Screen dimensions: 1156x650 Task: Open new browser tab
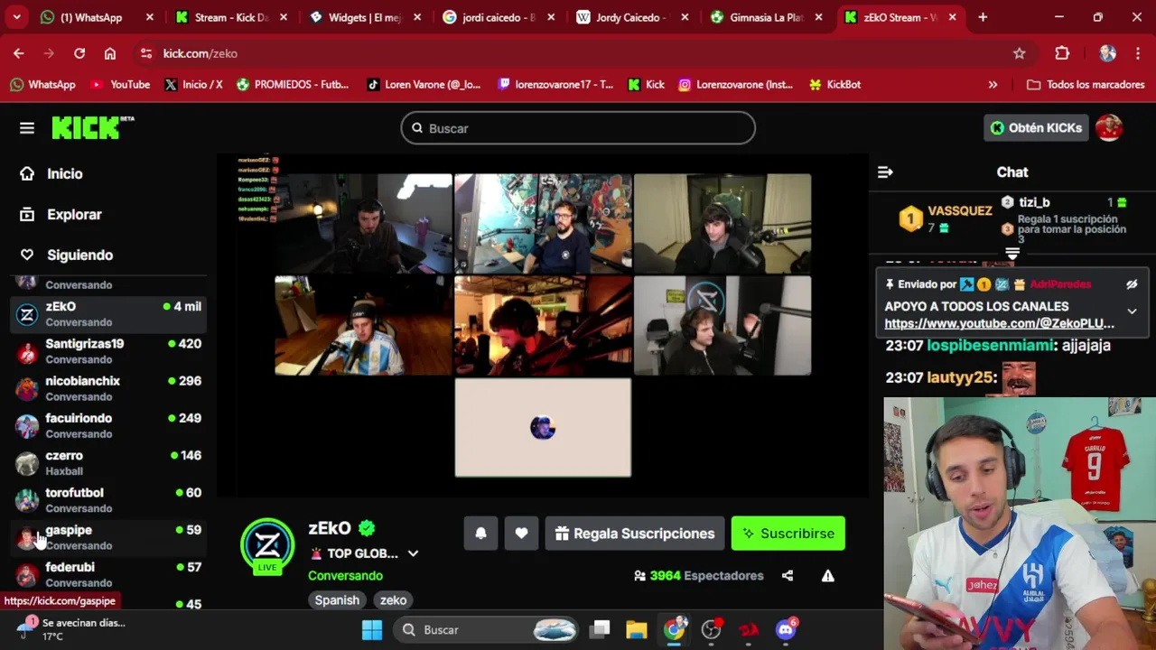tap(983, 17)
